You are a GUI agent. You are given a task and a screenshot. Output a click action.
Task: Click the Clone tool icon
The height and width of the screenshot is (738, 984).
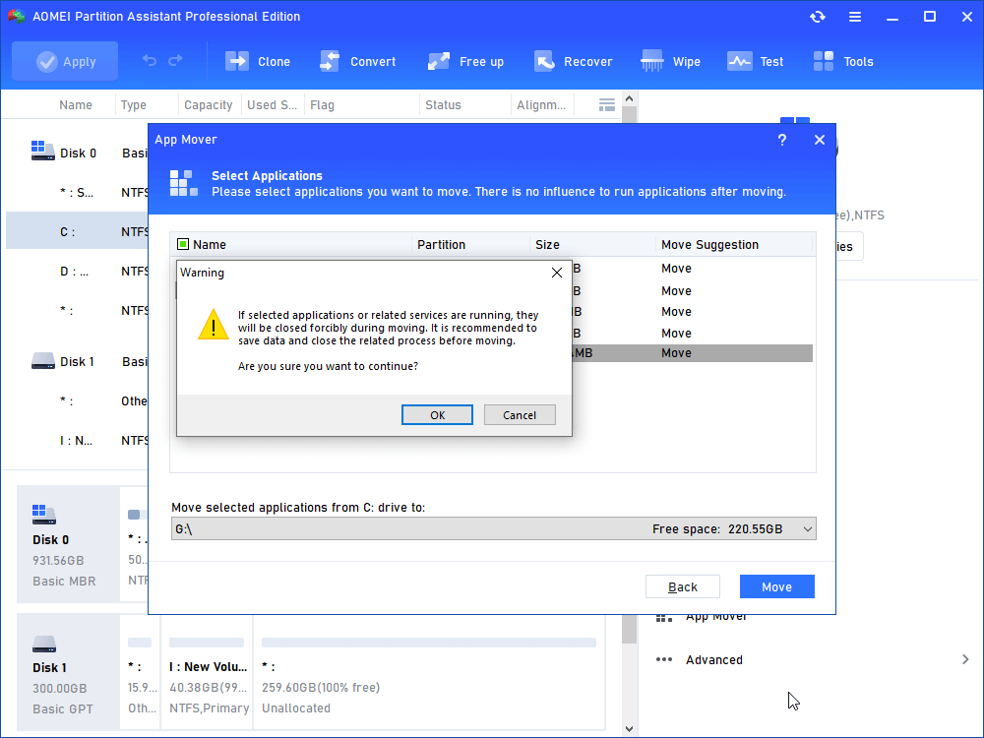(237, 61)
